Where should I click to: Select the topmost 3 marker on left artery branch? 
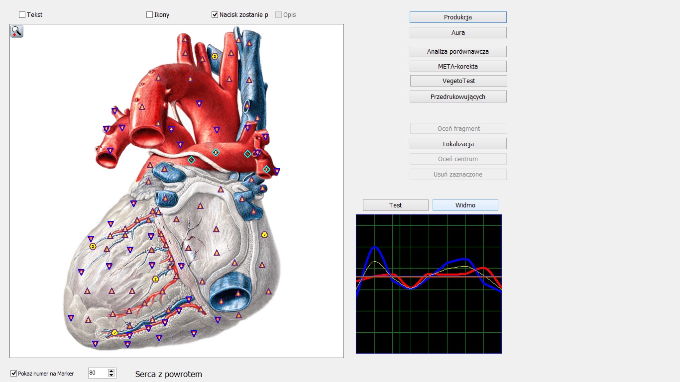184,39
